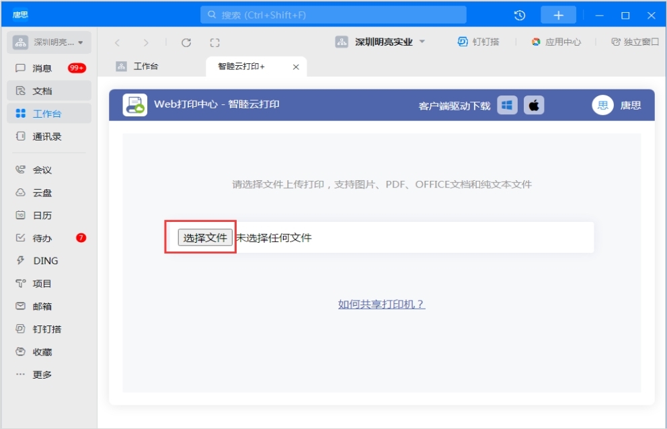The height and width of the screenshot is (429, 667).
Task: Open 待办 in the sidebar
Action: [49, 238]
